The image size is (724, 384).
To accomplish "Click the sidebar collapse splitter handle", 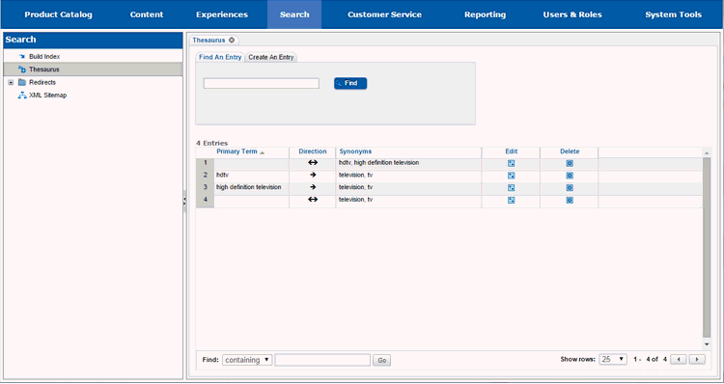I will [x=184, y=202].
